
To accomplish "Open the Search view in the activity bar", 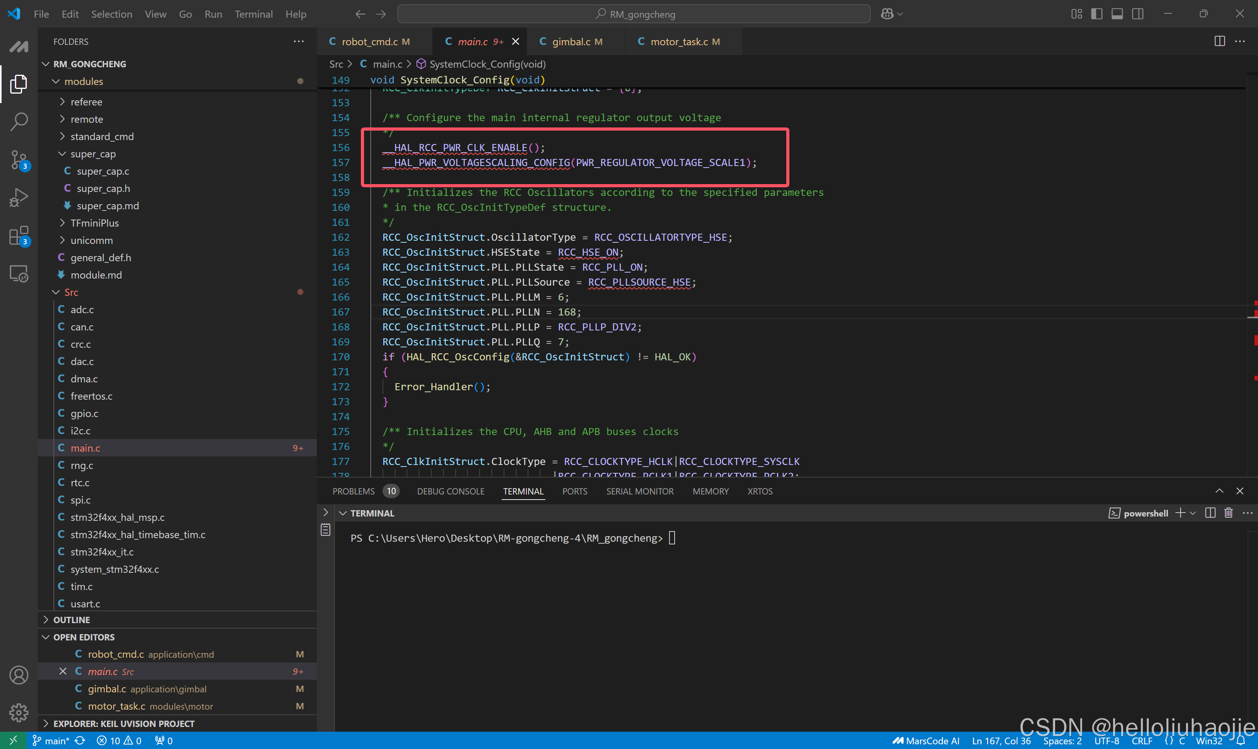I will coord(18,121).
